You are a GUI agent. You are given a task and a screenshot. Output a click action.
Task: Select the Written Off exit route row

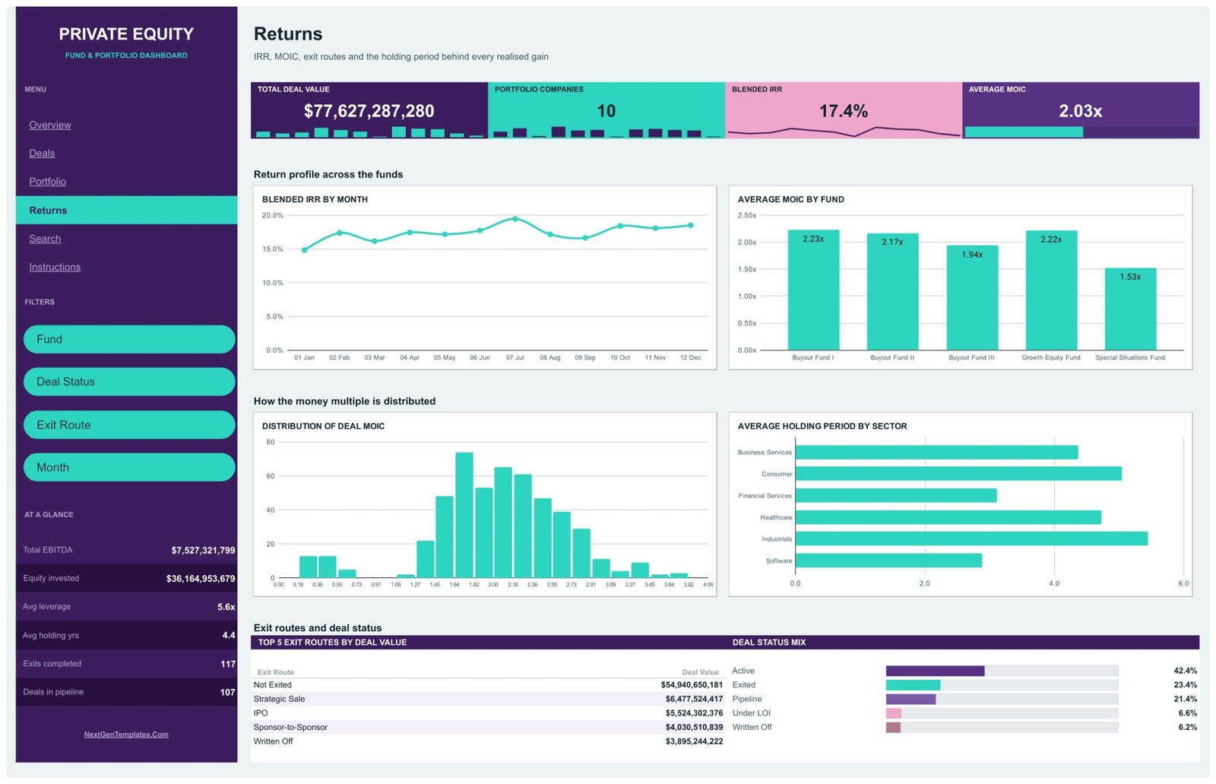[x=488, y=741]
